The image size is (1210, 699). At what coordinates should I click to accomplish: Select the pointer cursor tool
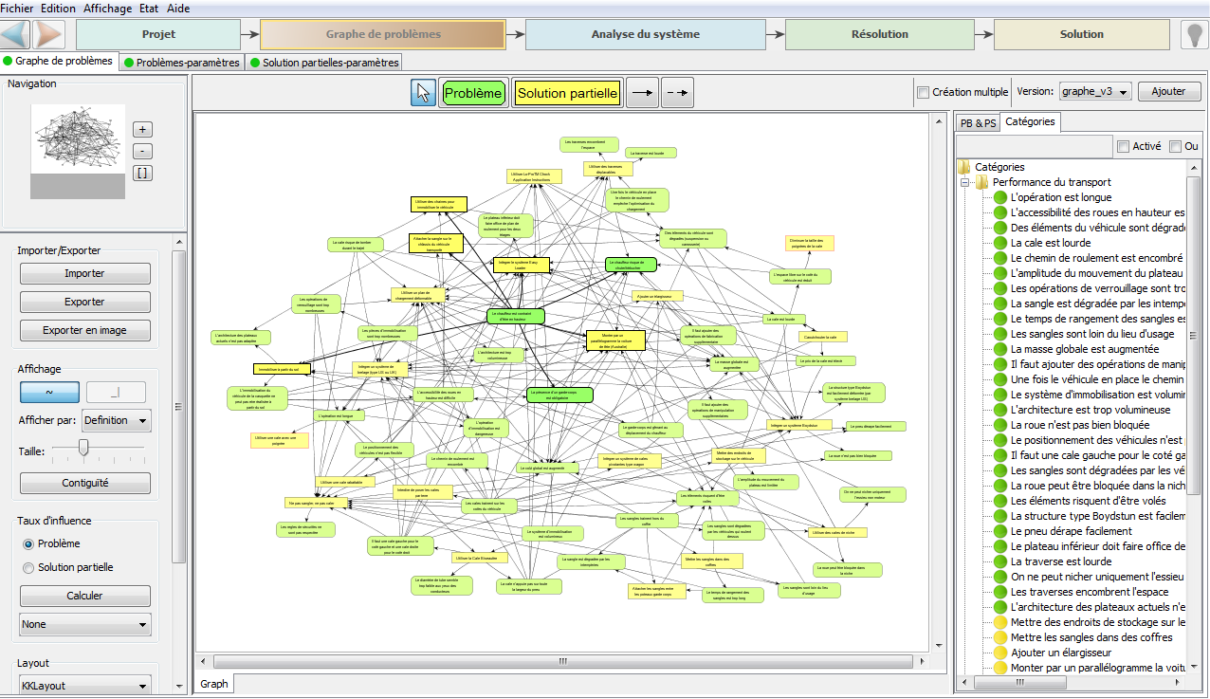pos(423,93)
